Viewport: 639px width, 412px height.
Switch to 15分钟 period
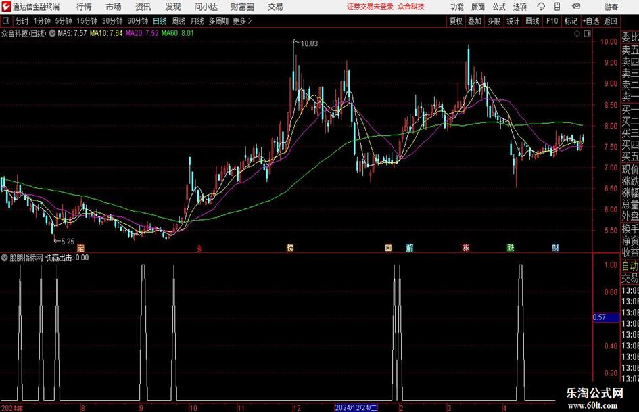click(x=87, y=21)
